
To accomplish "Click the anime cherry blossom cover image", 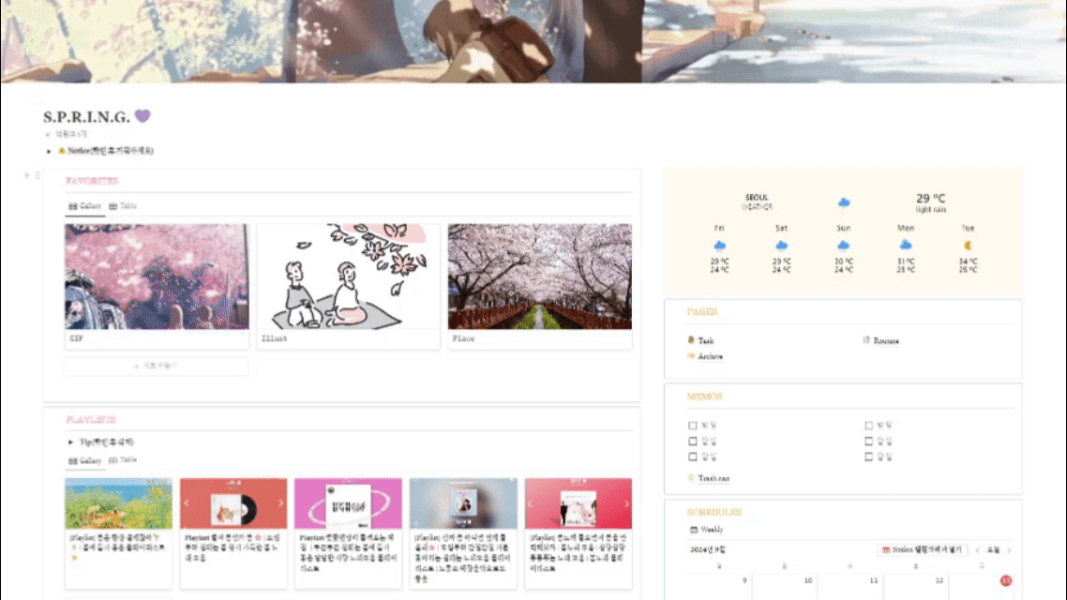I will coord(533,41).
